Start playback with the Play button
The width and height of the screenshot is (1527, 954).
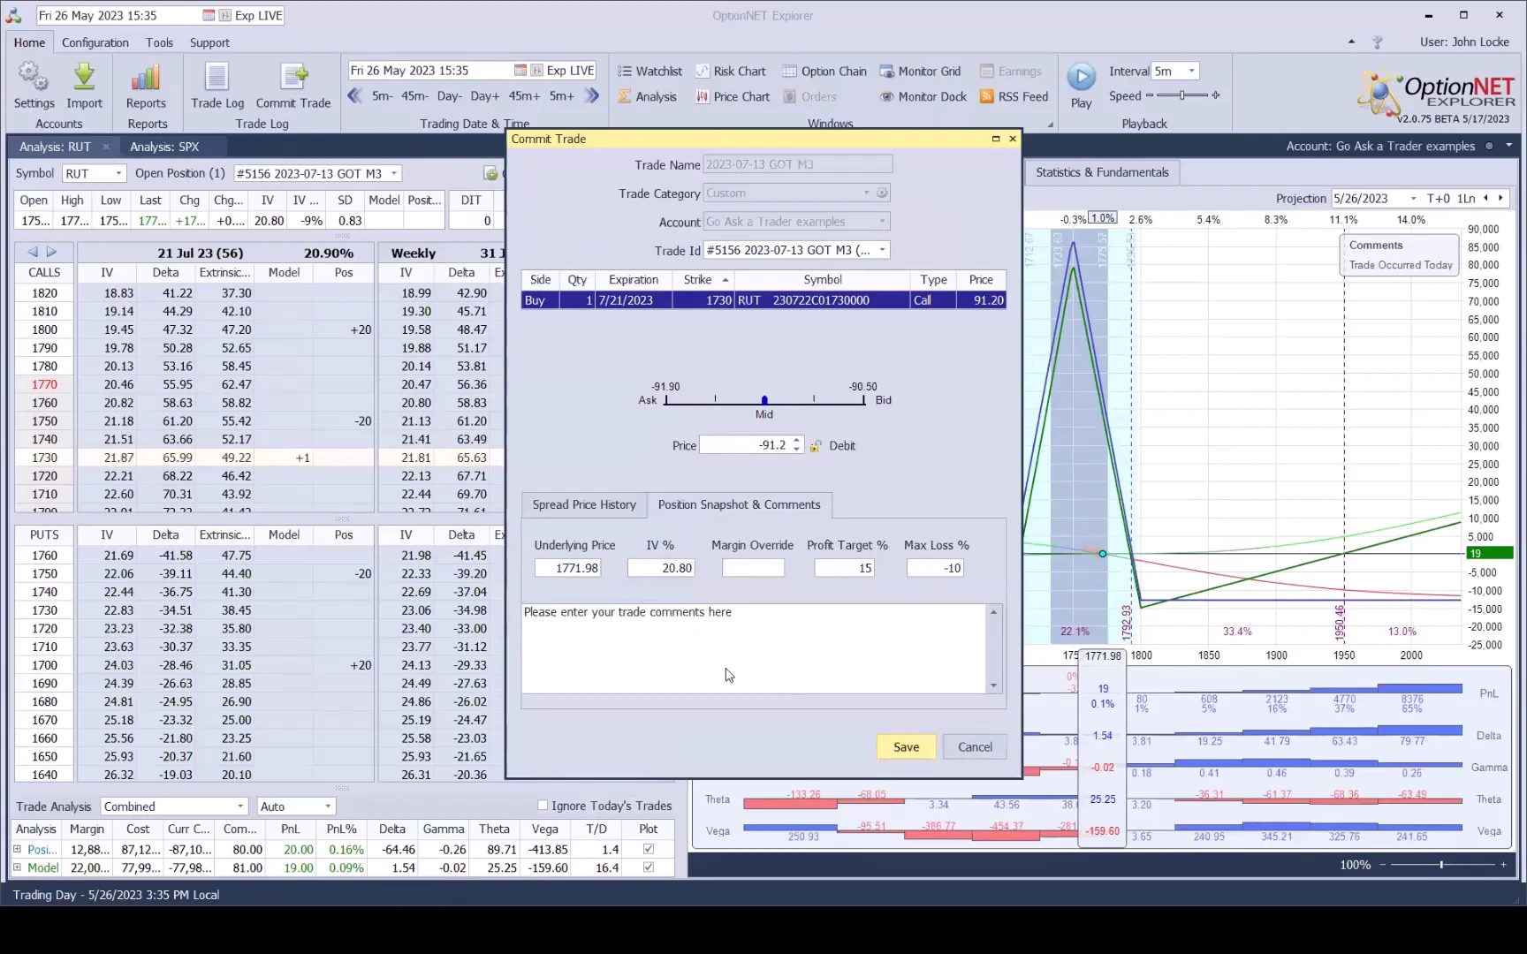pos(1081,85)
